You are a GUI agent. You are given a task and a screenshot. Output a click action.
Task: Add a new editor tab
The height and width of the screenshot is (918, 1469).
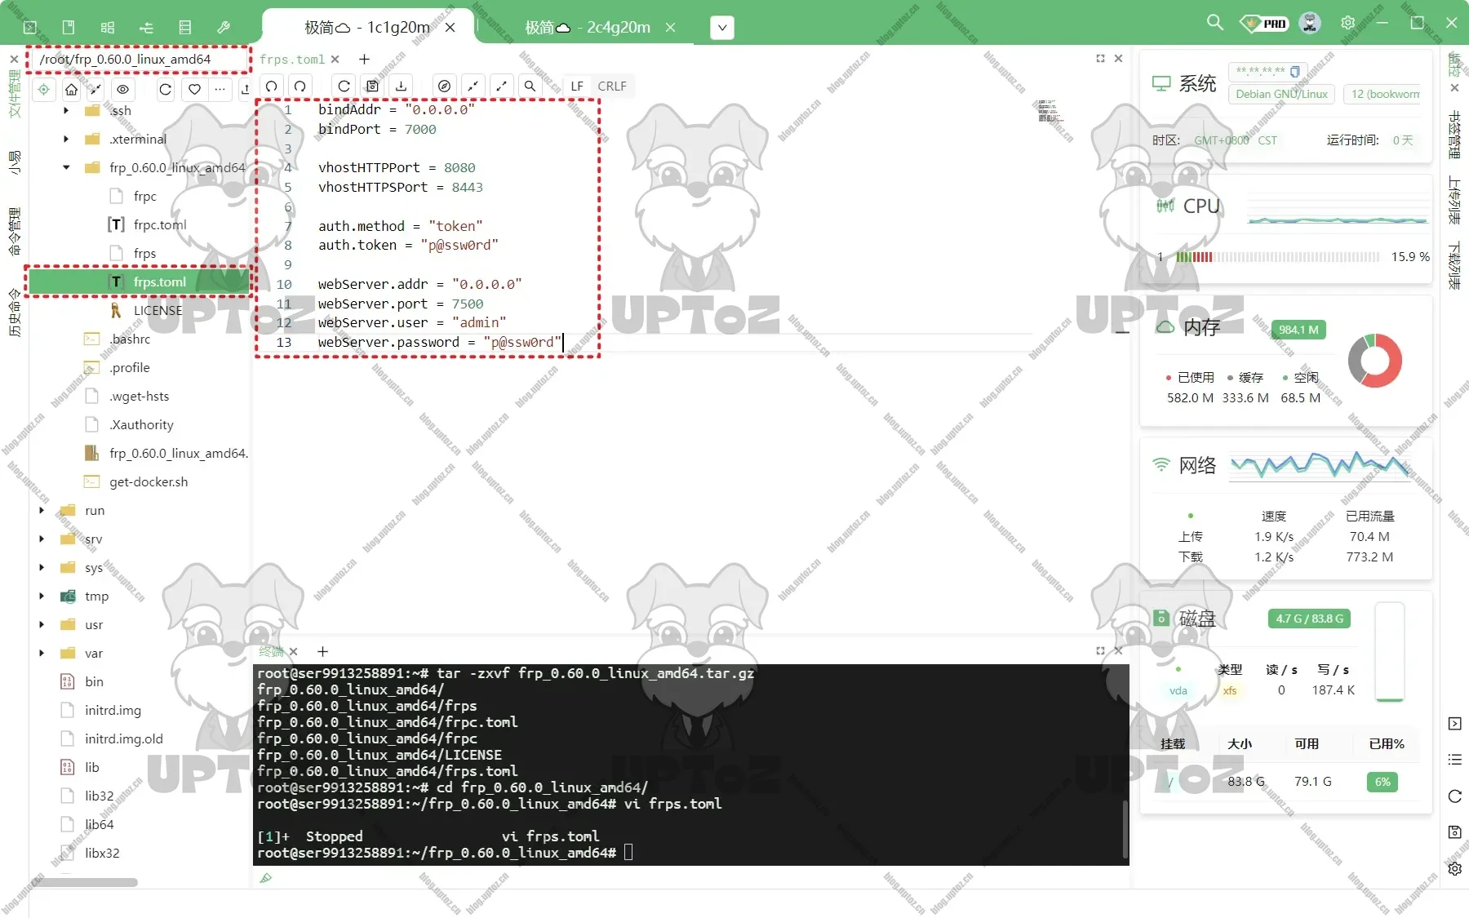pyautogui.click(x=364, y=59)
